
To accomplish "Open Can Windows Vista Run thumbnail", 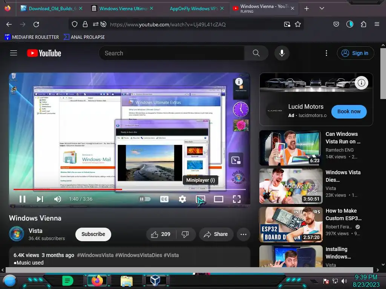I will 291,148.
